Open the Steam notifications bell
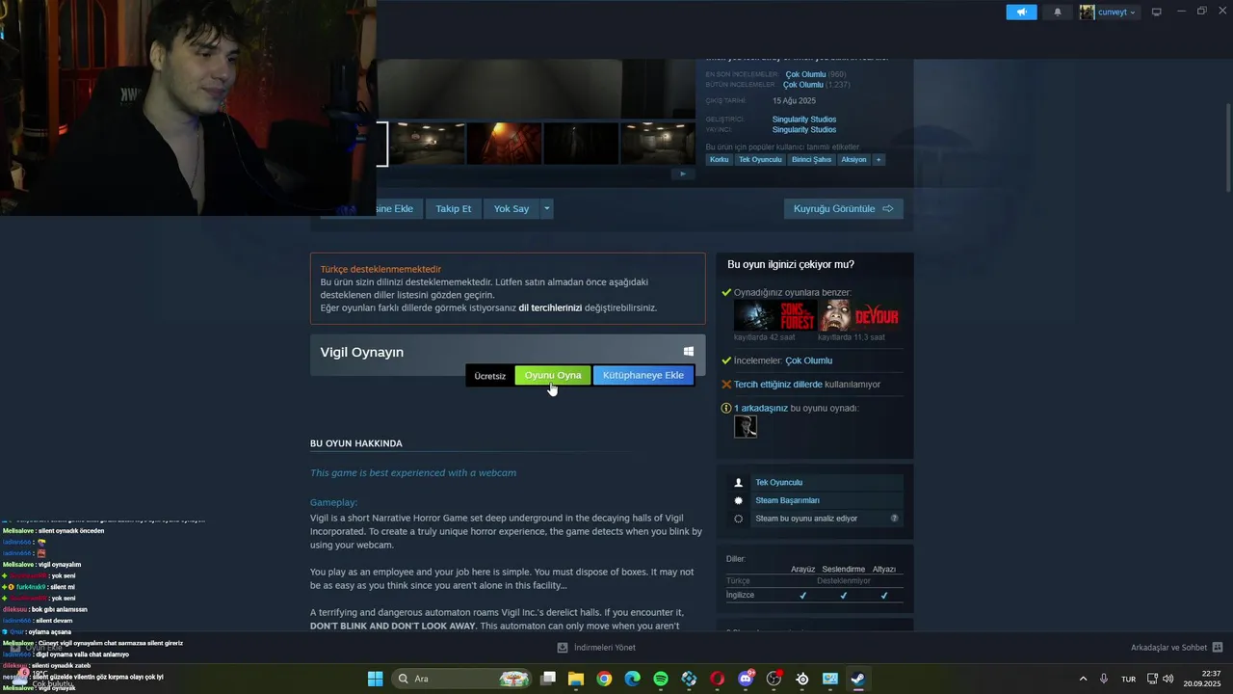The width and height of the screenshot is (1233, 694). click(1058, 12)
